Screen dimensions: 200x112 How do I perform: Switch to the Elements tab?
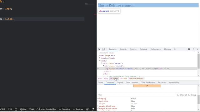point(112,49)
